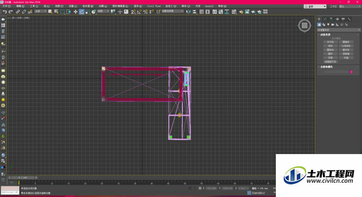Image resolution: width=362 pixels, height=197 pixels.
Task: Activate Select and Link tool
Action: click(x=18, y=12)
